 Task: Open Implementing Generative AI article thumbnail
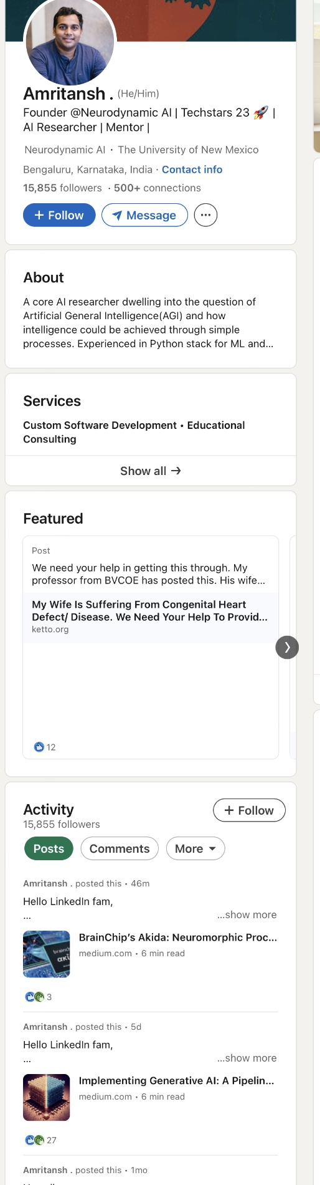point(47,1097)
